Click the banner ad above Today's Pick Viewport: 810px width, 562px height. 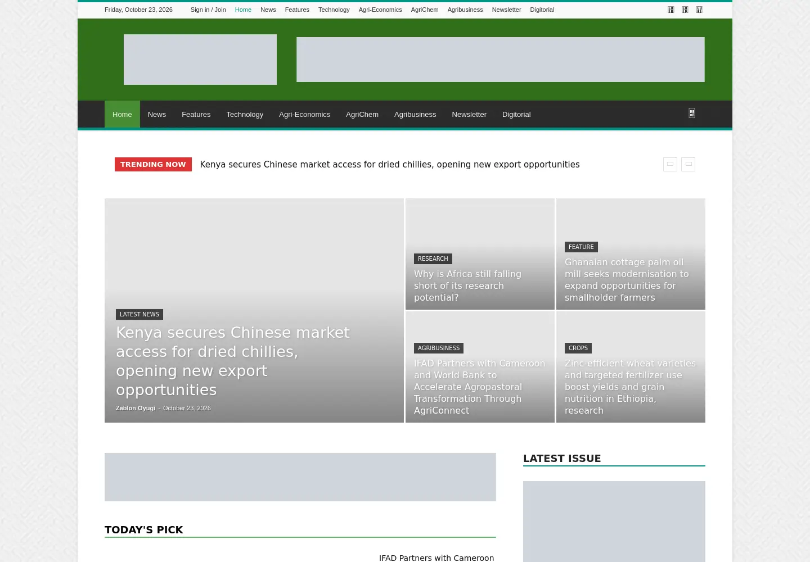tap(300, 477)
